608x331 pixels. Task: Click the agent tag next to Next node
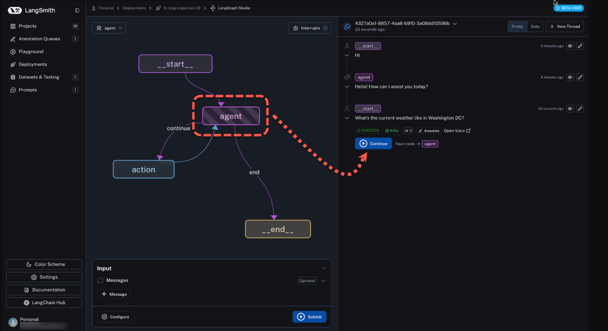pyautogui.click(x=430, y=144)
